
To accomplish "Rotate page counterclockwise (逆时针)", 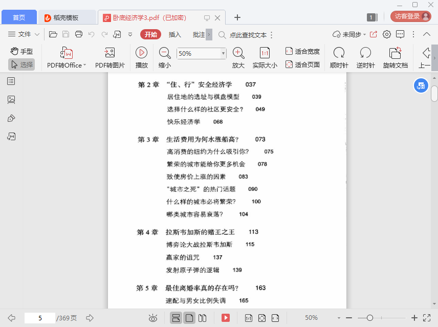I will click(365, 58).
